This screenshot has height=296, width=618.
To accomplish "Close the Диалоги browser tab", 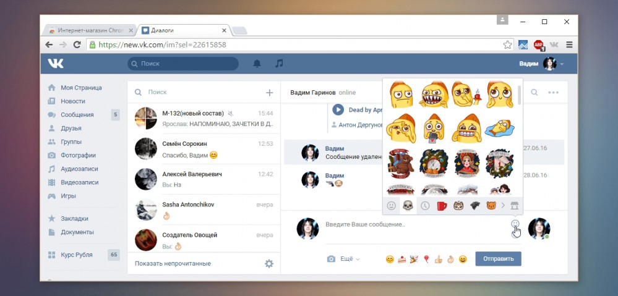I will point(224,30).
